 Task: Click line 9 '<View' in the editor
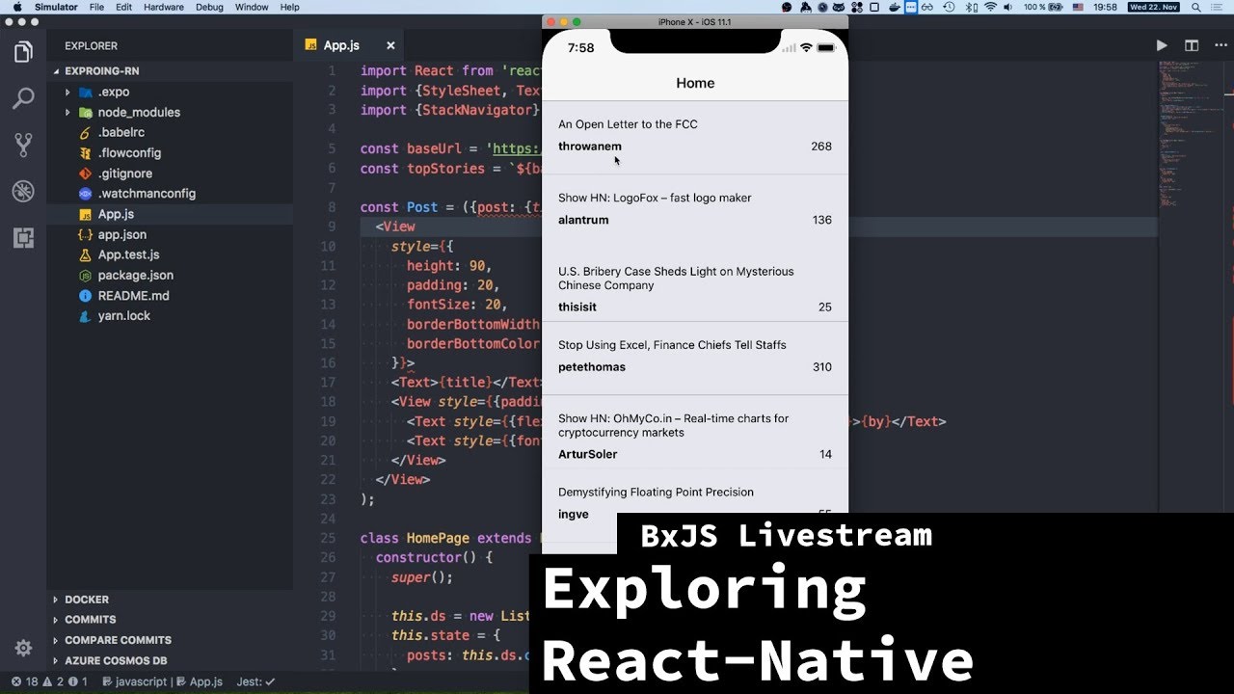[395, 227]
